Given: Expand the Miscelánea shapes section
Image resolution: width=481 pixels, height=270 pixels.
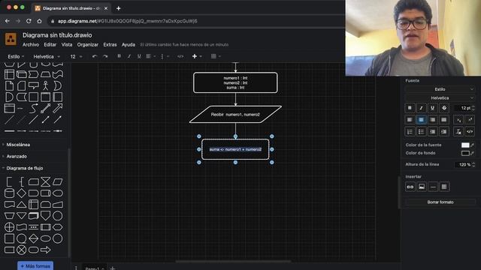Looking at the screenshot, I should tap(18, 145).
